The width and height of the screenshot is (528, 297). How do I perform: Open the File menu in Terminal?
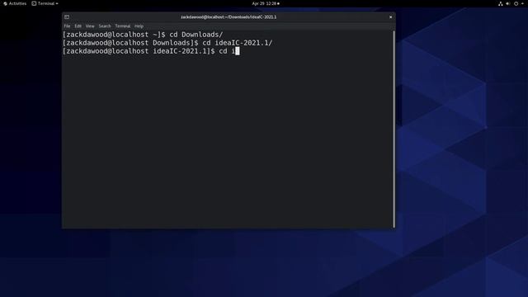pos(67,26)
